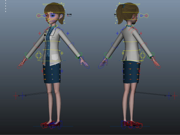Select red plus shoulder locator on back-view character
This screenshot has height=135, width=180.
pyautogui.click(x=141, y=33)
